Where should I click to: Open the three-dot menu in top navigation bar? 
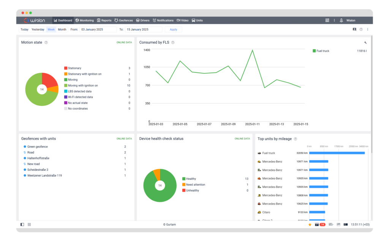point(334,20)
